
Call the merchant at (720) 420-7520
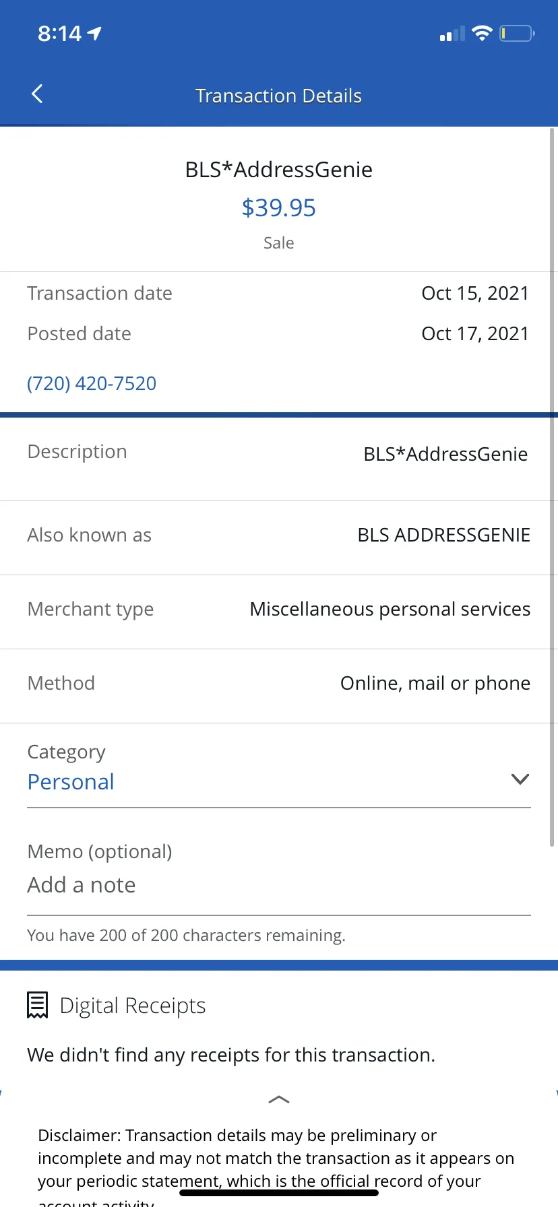pos(92,383)
